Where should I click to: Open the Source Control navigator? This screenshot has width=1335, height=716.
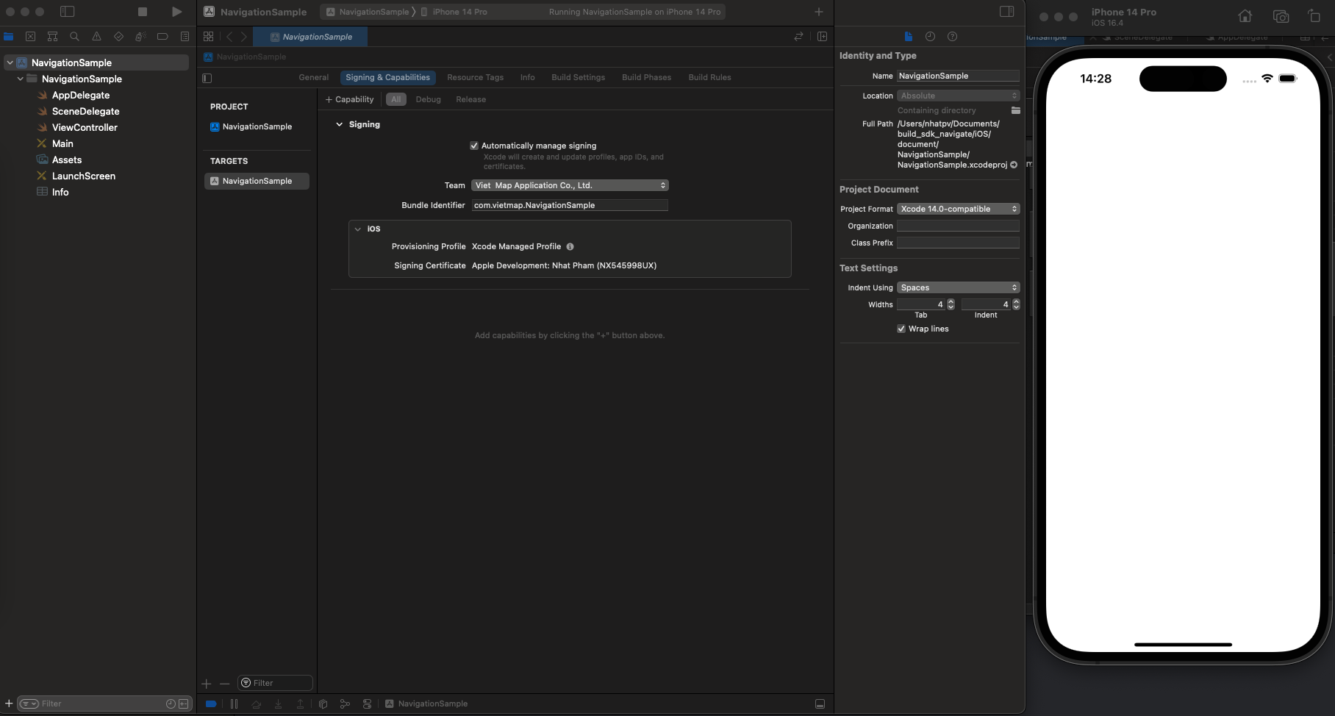pos(30,36)
